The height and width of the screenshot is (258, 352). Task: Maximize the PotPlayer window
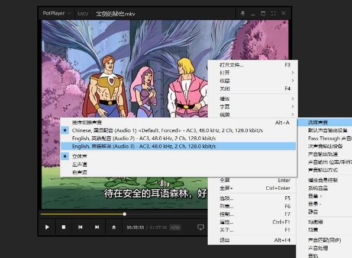(263, 13)
